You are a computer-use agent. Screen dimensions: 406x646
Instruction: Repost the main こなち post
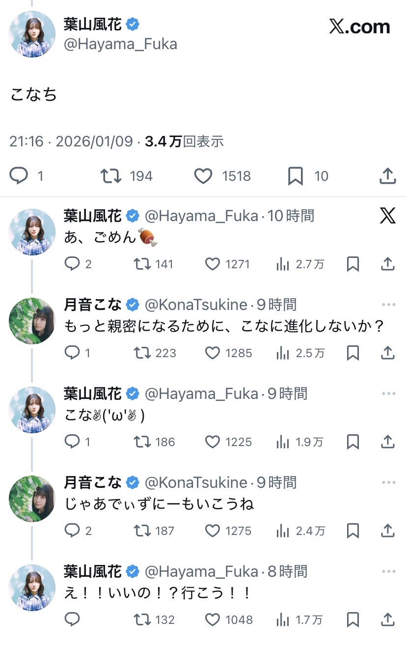pos(110,176)
